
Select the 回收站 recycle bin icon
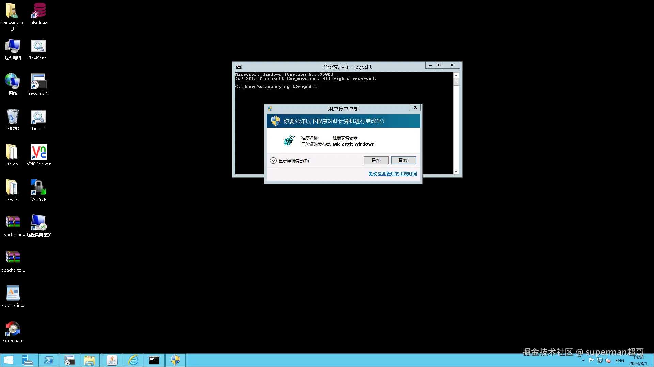coord(13,120)
